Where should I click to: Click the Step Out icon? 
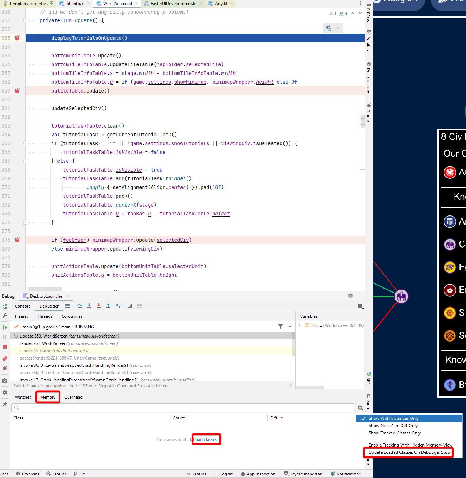108,306
